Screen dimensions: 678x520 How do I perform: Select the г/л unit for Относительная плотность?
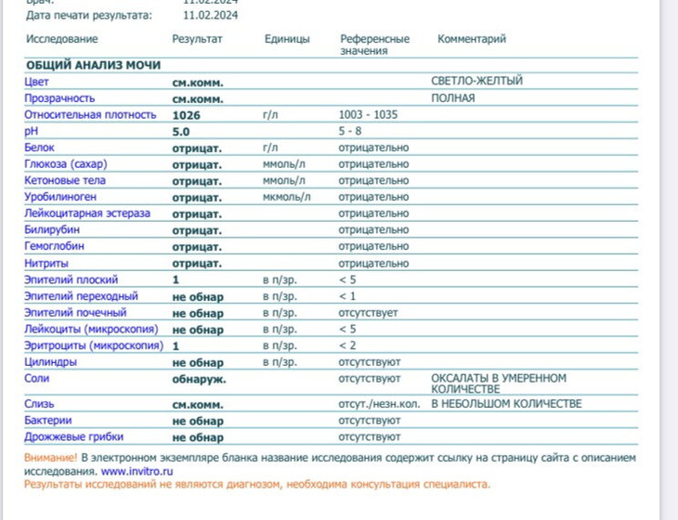click(270, 114)
